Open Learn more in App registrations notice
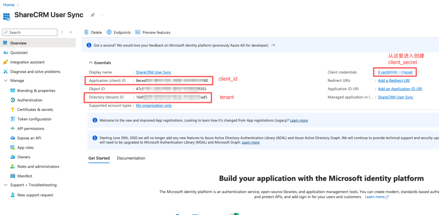The width and height of the screenshot is (439, 215). (299, 121)
